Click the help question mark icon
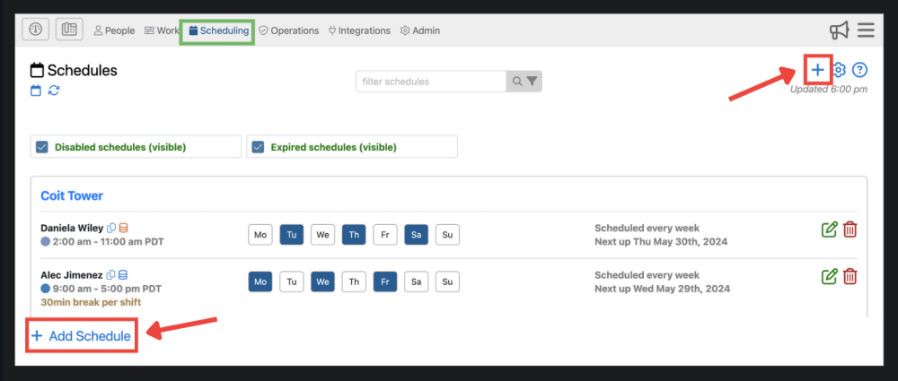Viewport: 898px width, 381px height. 860,70
